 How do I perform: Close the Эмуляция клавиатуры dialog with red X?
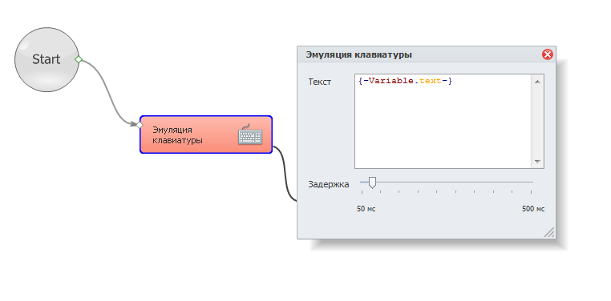pyautogui.click(x=548, y=54)
